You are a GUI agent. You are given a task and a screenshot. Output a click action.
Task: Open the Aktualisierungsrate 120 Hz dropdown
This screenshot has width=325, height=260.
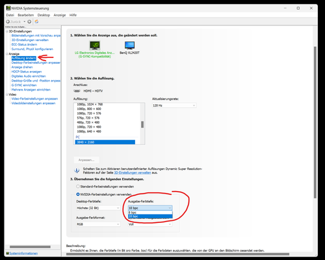pos(174,106)
